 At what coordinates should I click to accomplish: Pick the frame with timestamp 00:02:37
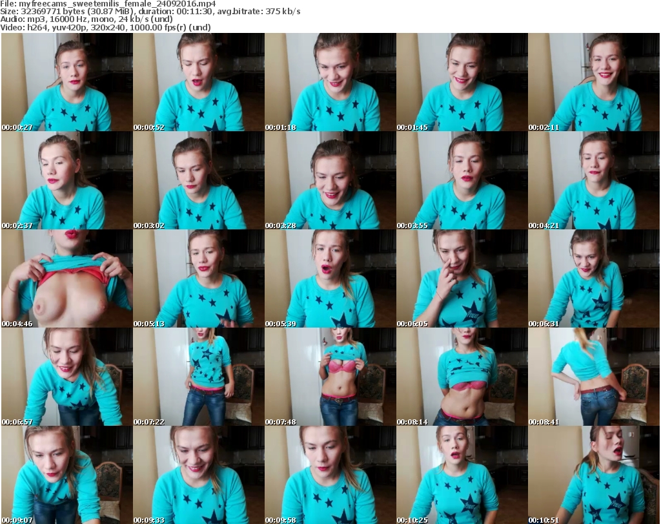click(x=67, y=180)
